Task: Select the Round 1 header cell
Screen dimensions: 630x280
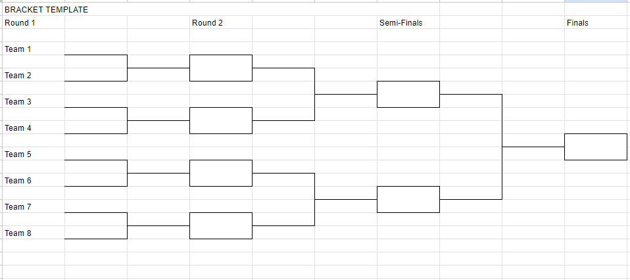Action: point(34,22)
